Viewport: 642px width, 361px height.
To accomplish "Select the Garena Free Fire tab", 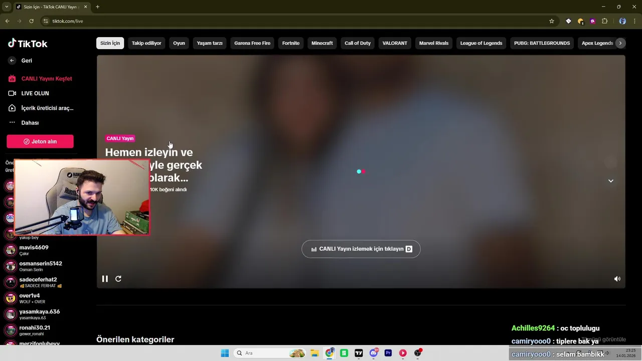I will pyautogui.click(x=252, y=43).
